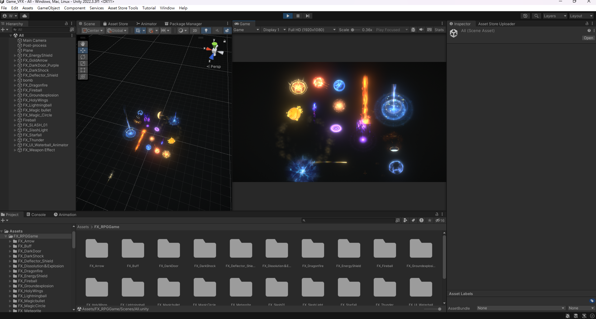Select the Scale tool in Scene view

(x=83, y=63)
